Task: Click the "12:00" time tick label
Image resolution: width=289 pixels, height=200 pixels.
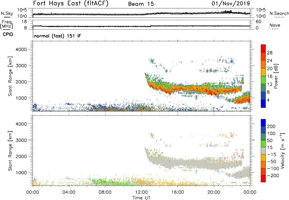Action: 141,192
